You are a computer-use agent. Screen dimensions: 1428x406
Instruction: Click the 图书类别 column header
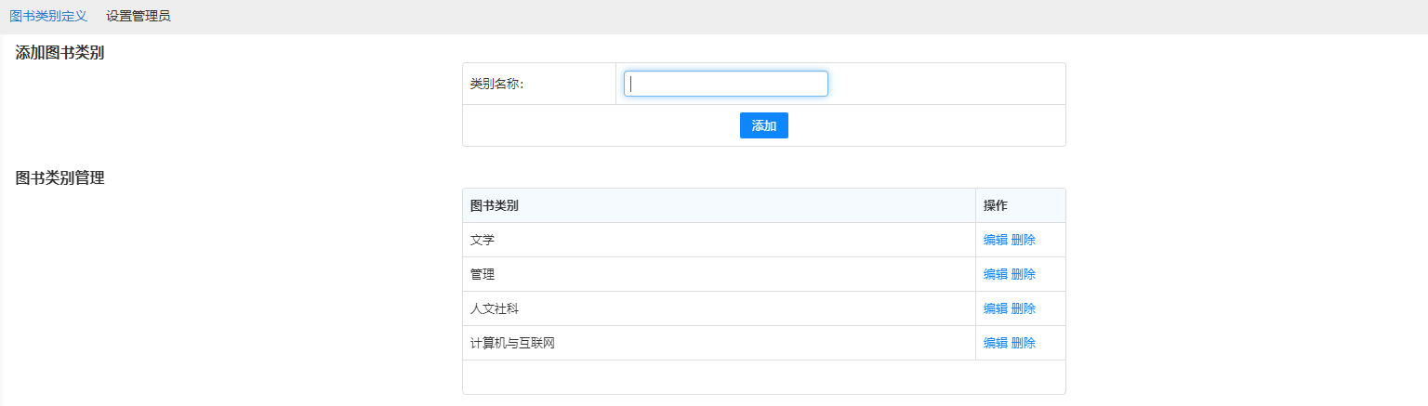(x=495, y=205)
